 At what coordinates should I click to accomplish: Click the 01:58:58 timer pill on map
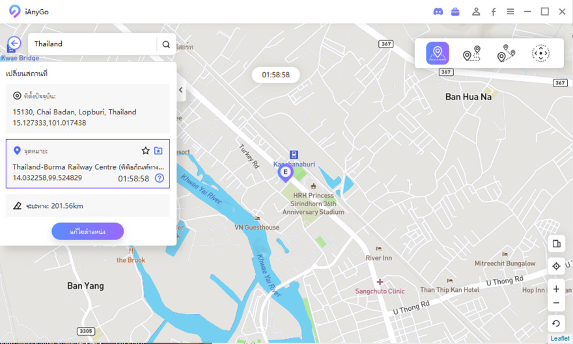point(276,75)
